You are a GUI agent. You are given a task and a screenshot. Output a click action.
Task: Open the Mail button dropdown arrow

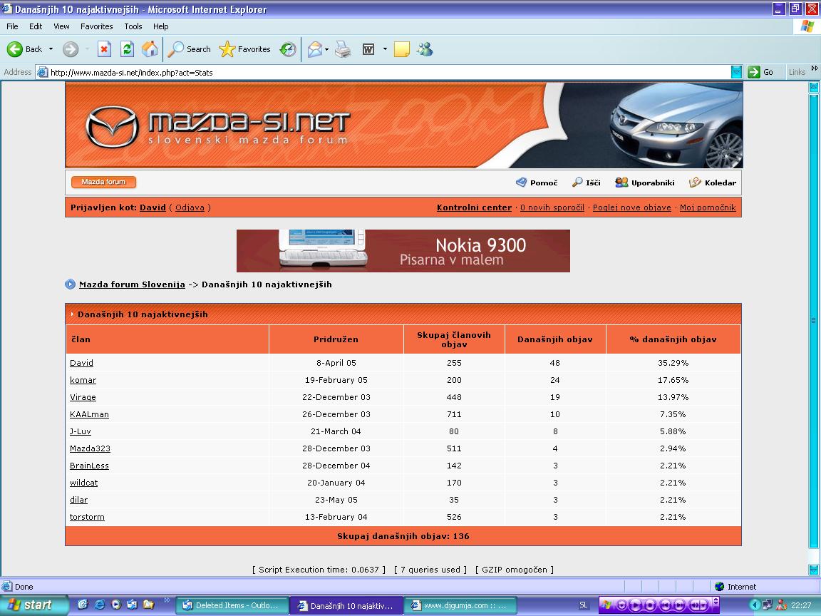point(326,49)
